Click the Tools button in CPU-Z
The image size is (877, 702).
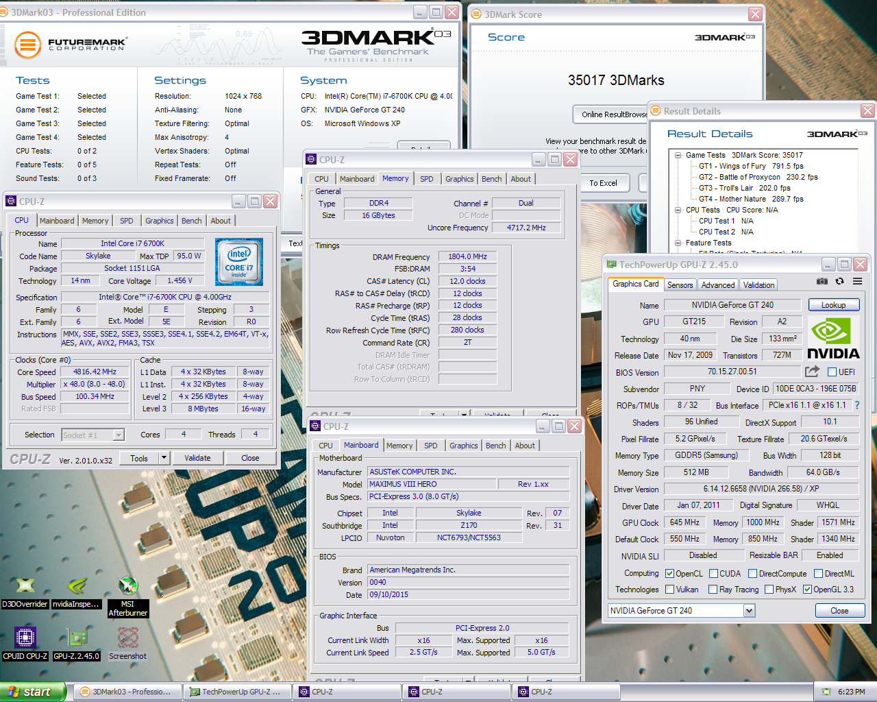pyautogui.click(x=139, y=458)
